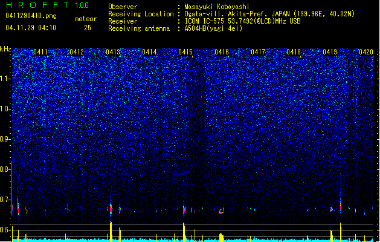The image size is (380, 242).
Task: Click the kHz axis unit label
Action: coord(5,49)
